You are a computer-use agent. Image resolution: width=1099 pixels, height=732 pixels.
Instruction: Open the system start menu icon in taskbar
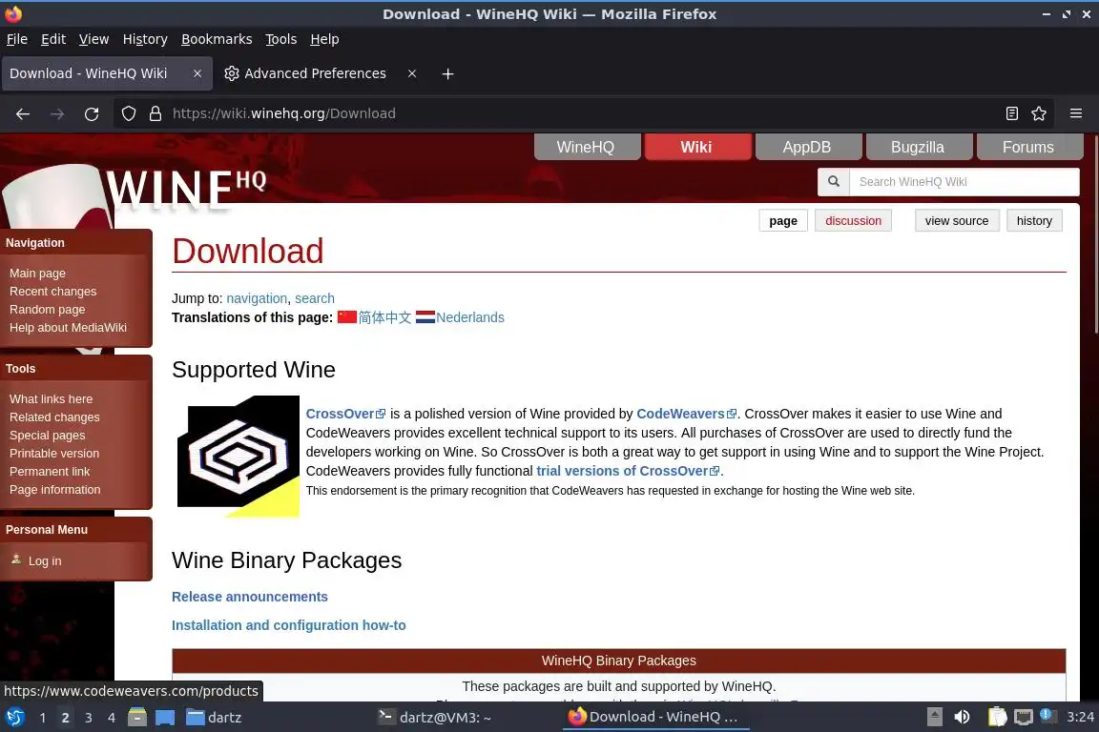coord(15,718)
